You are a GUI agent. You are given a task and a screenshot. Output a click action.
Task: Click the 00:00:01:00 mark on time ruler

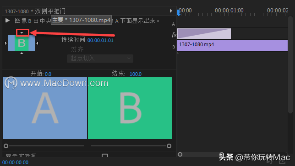(x=229, y=11)
